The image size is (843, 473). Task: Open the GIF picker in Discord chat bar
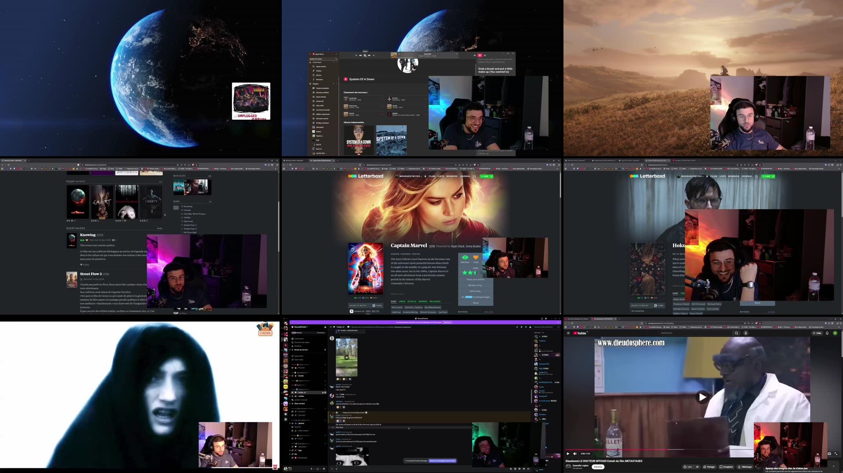coord(515,469)
